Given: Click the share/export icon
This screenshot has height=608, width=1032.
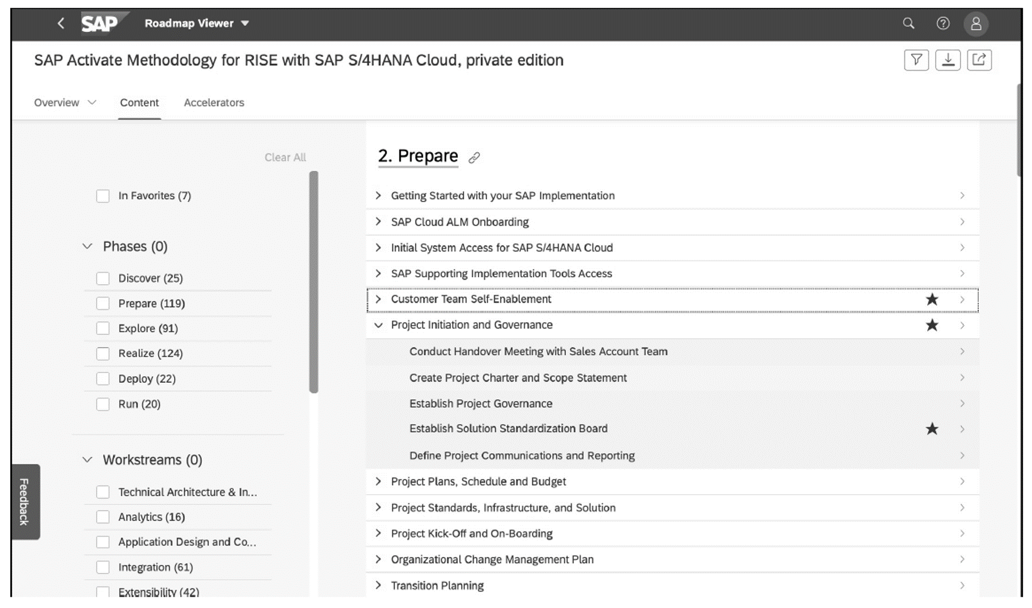Looking at the screenshot, I should (980, 59).
